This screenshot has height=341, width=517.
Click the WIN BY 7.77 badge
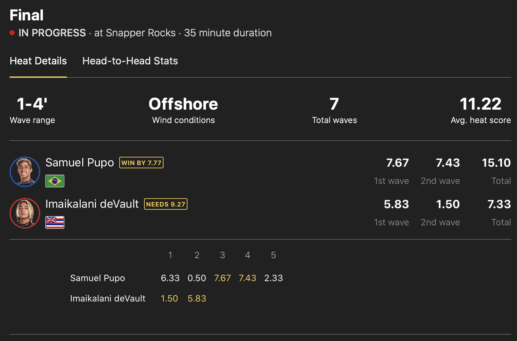coord(141,163)
